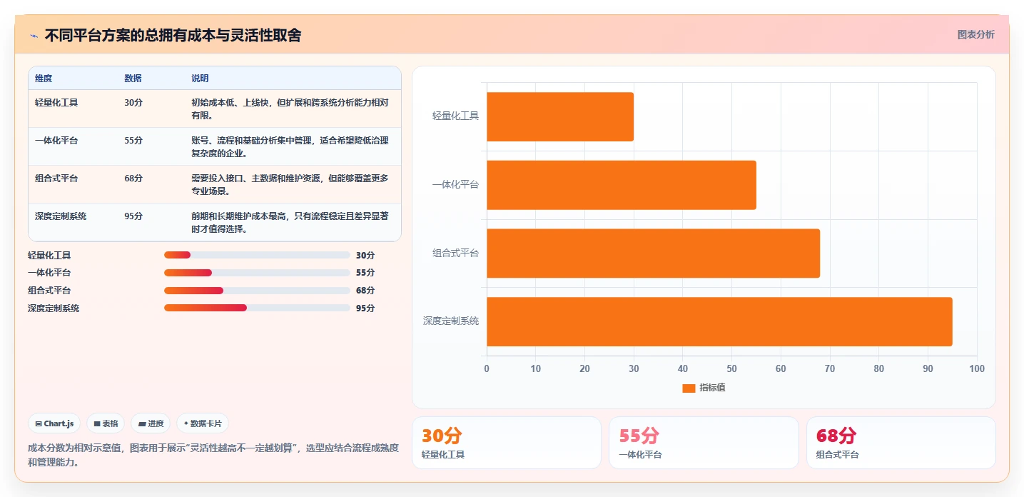Viewport: 1024px width, 497px height.
Task: Click the 一体化平台 chart bar
Action: point(622,185)
